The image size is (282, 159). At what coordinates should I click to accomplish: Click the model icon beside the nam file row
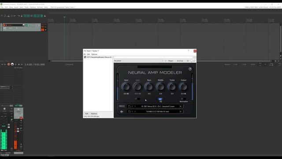tap(122, 106)
